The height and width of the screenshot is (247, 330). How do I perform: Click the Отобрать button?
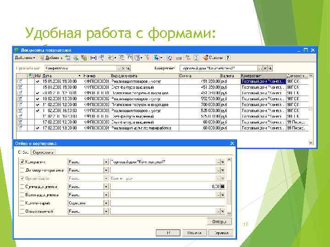(x=219, y=221)
